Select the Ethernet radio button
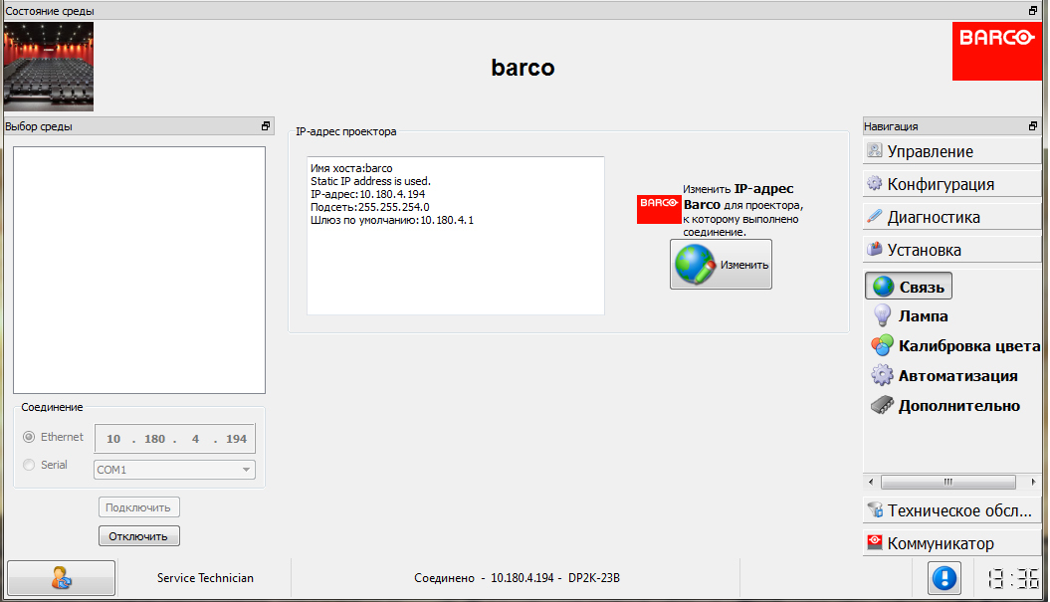This screenshot has height=602, width=1050. coord(29,437)
